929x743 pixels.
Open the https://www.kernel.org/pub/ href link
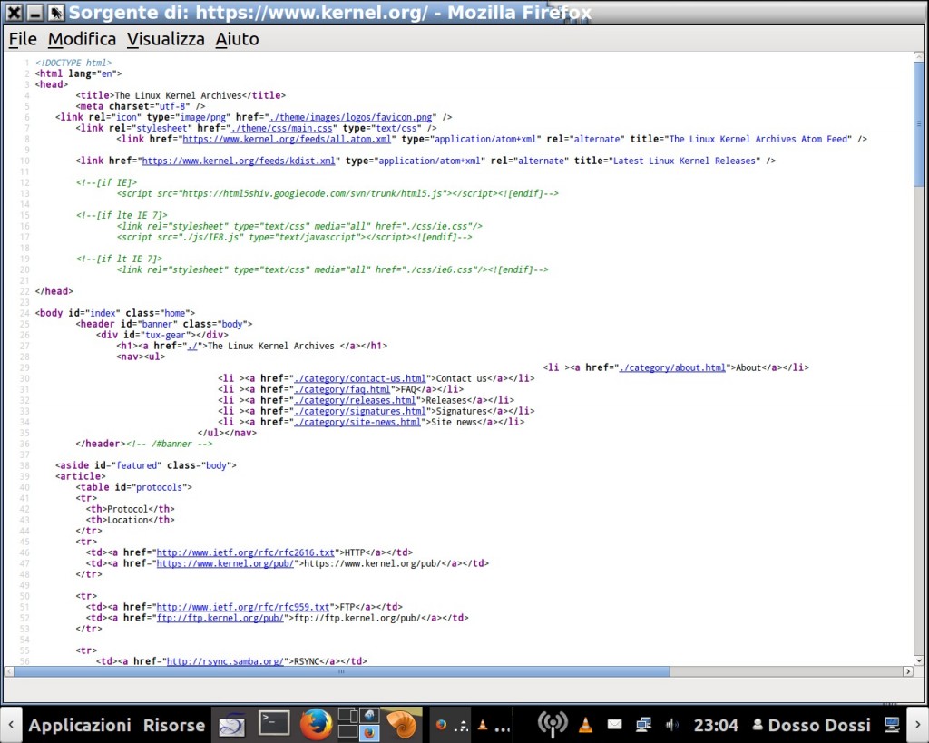(225, 563)
